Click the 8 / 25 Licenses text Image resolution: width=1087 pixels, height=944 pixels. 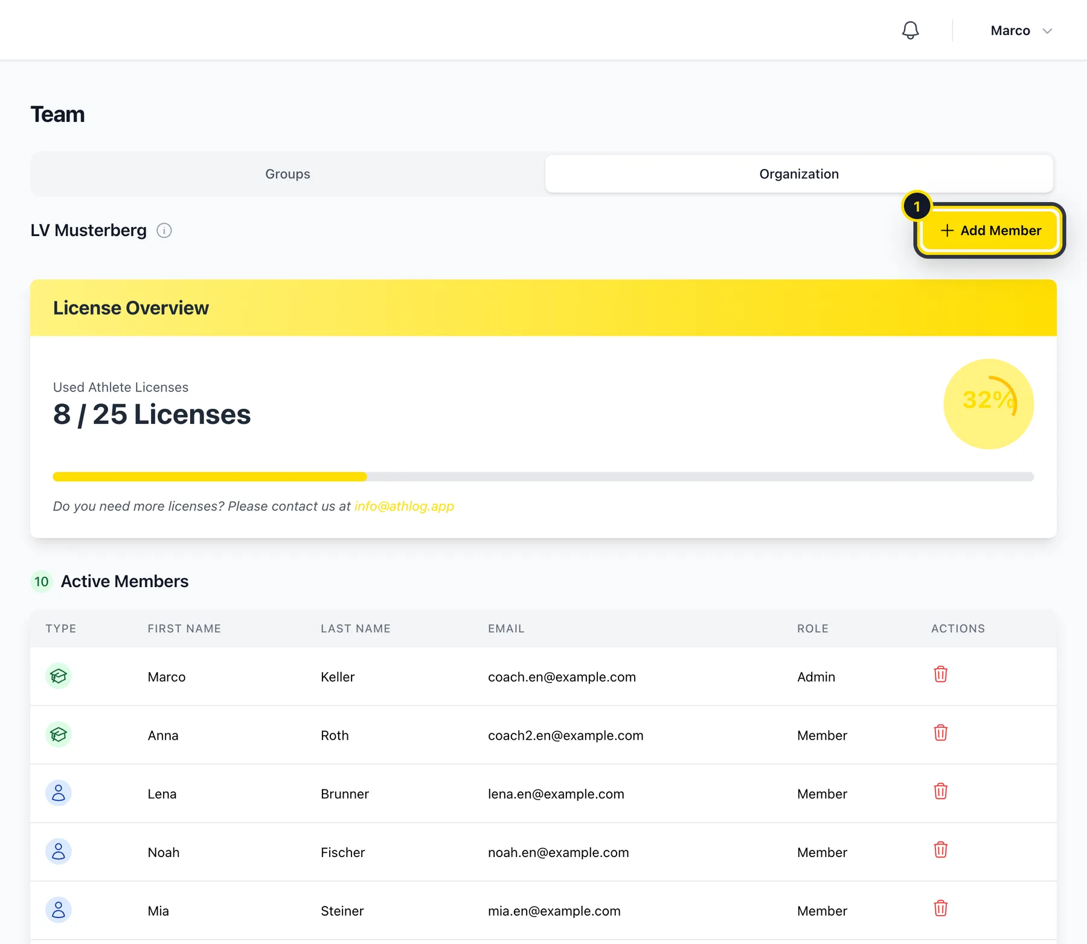point(152,414)
